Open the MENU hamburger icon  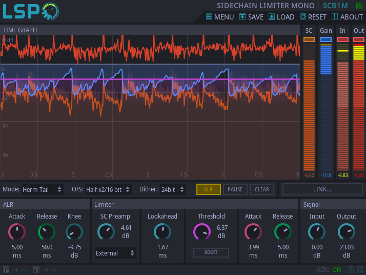point(209,17)
